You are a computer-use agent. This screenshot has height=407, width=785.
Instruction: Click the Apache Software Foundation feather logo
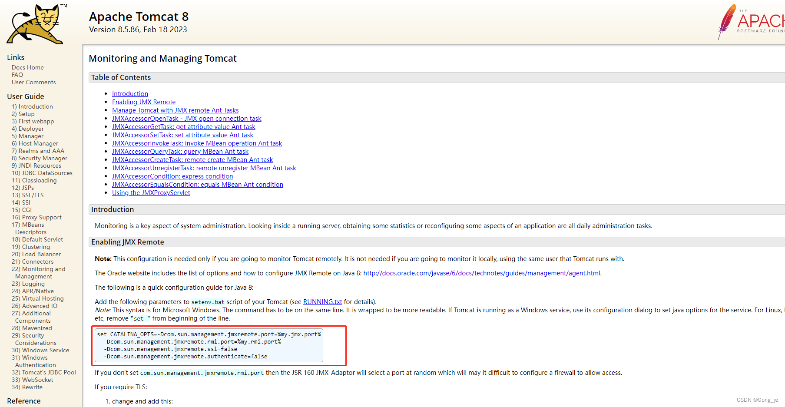(752, 22)
